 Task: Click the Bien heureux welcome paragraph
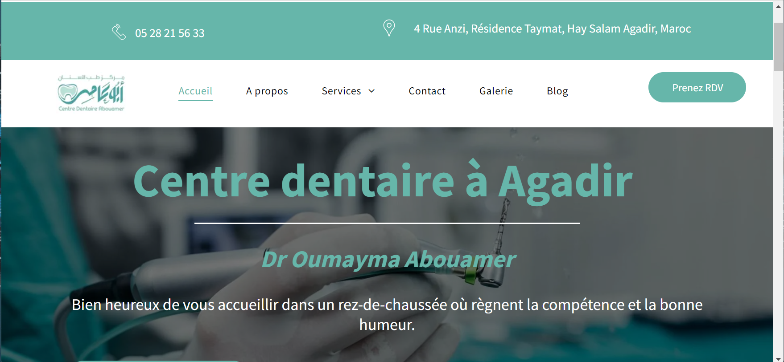click(387, 314)
